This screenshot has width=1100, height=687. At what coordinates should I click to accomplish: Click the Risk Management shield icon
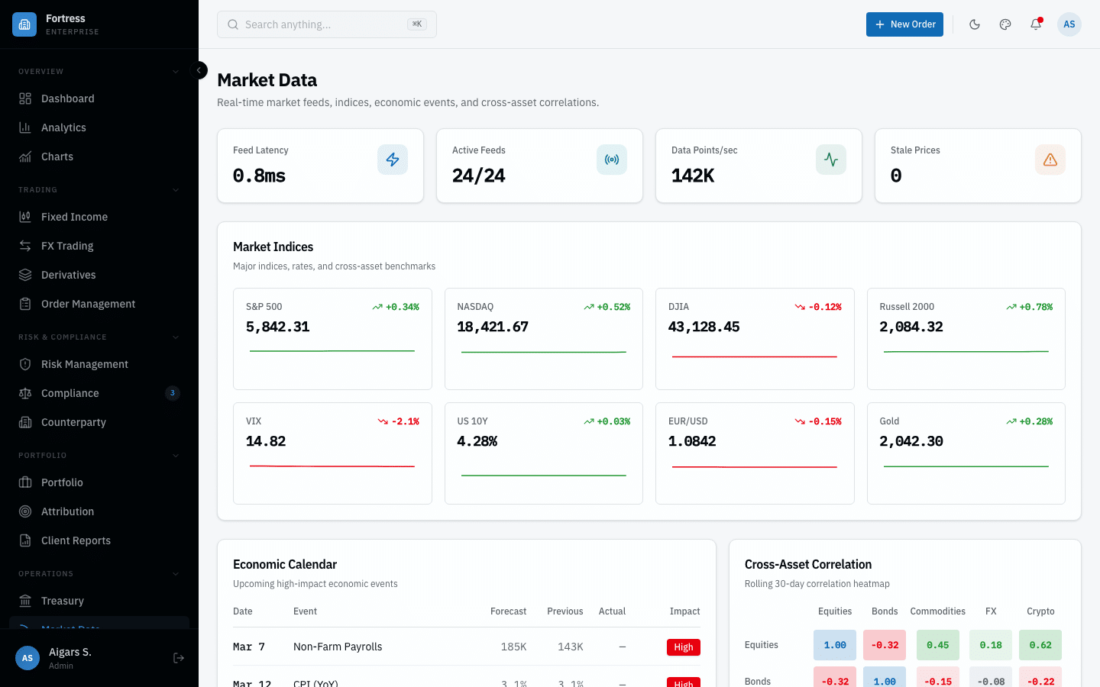point(25,364)
